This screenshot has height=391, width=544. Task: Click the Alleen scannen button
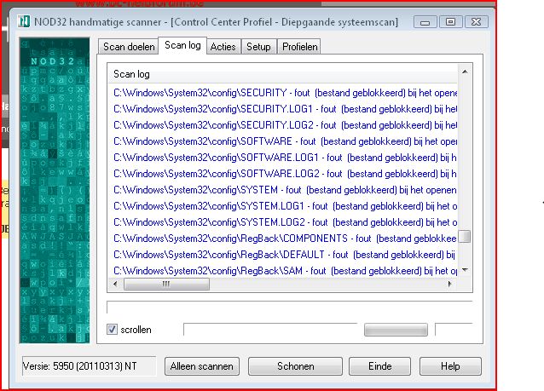point(202,366)
